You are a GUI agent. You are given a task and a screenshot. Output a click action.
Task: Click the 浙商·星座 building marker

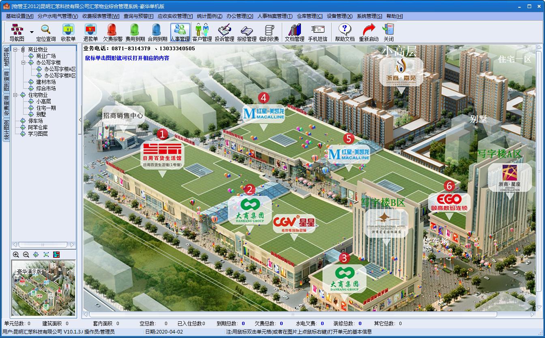tap(509, 178)
